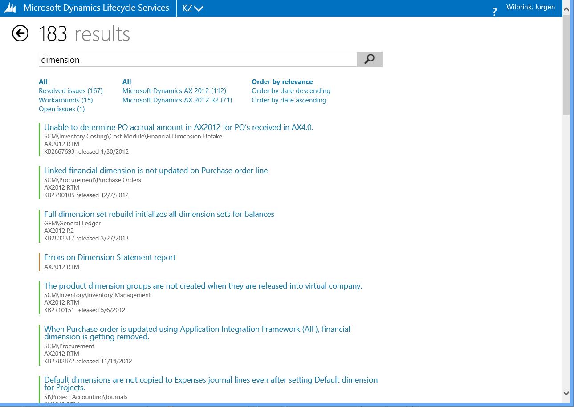Open 'Linked financial dimension is not updated' result
Screen dimensions: 574x407
(156, 171)
